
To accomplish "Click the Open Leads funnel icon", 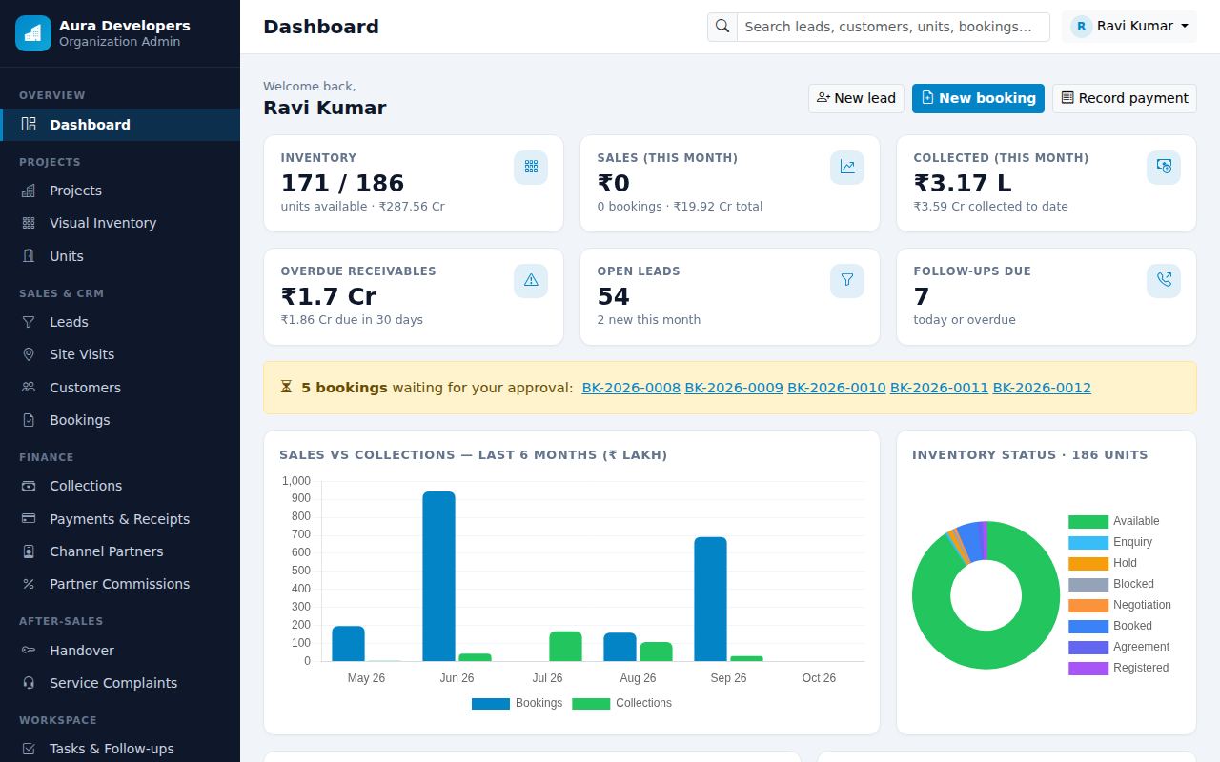I will click(x=847, y=280).
